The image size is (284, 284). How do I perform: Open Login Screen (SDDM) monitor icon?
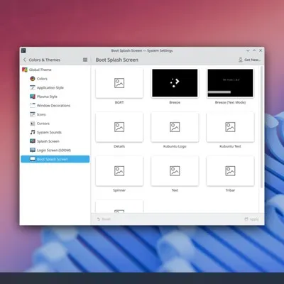pyautogui.click(x=33, y=150)
